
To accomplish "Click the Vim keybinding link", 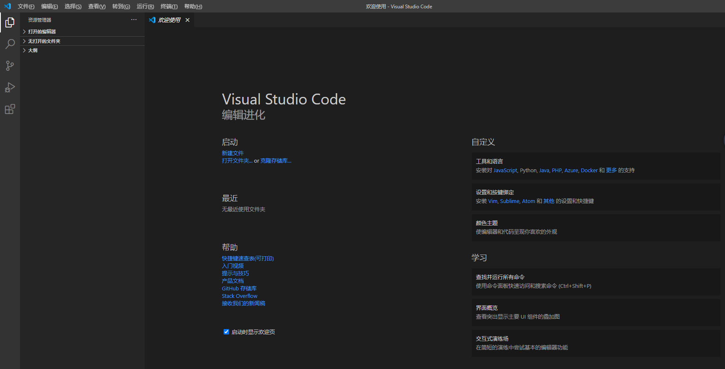I will (x=493, y=201).
